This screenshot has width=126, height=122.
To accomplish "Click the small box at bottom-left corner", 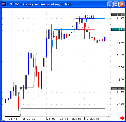I will coord(3,118).
